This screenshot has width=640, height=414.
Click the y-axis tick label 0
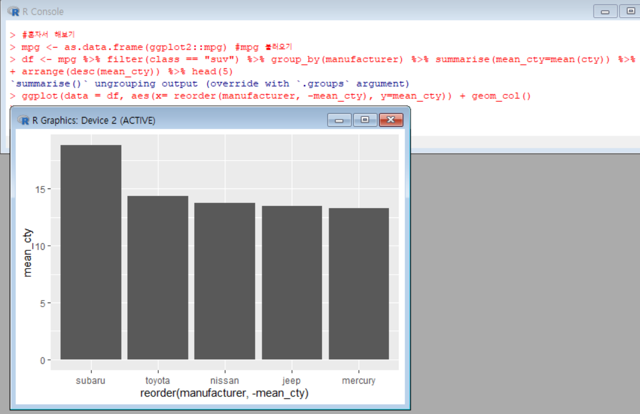(43, 360)
